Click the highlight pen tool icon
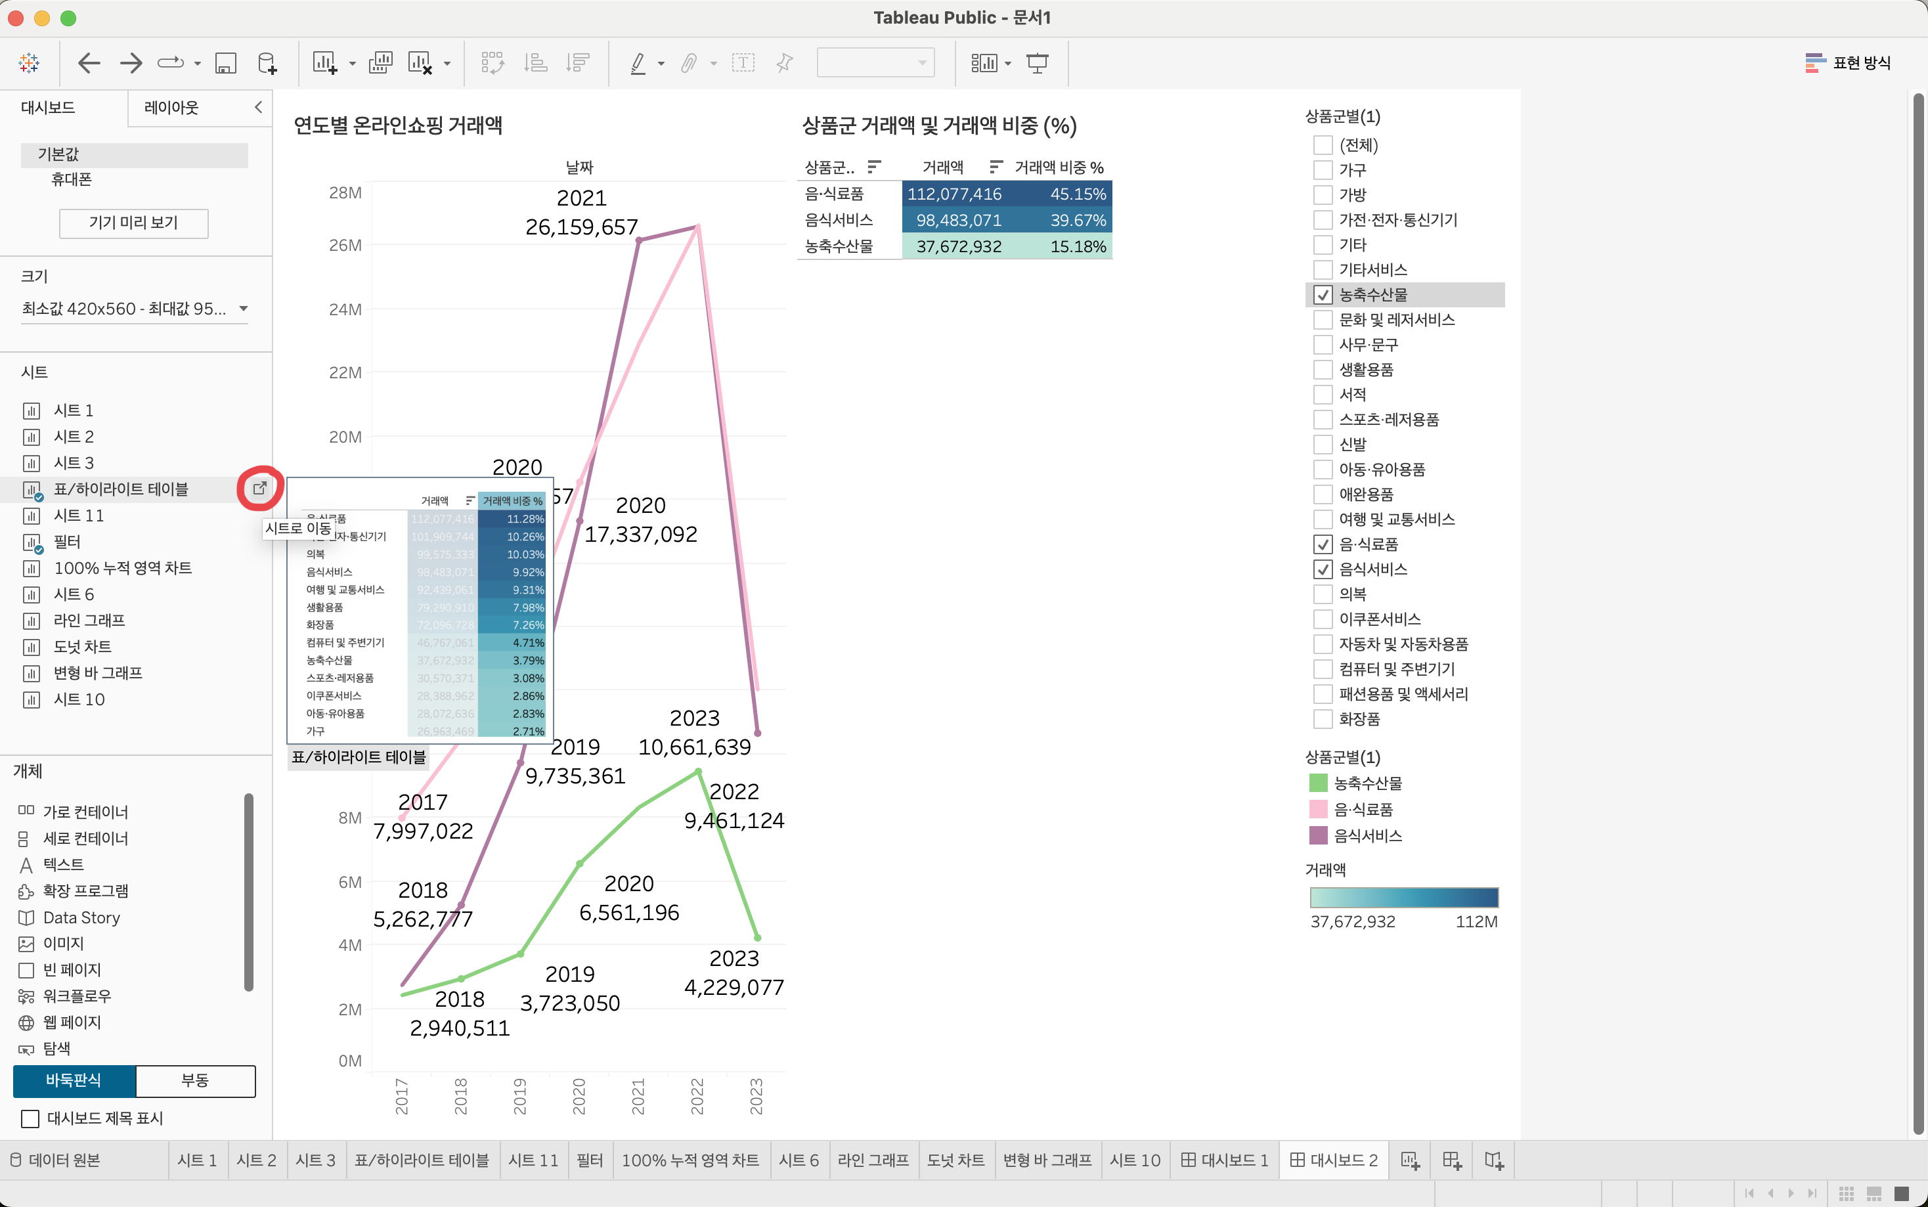The width and height of the screenshot is (1928, 1207). coord(638,63)
